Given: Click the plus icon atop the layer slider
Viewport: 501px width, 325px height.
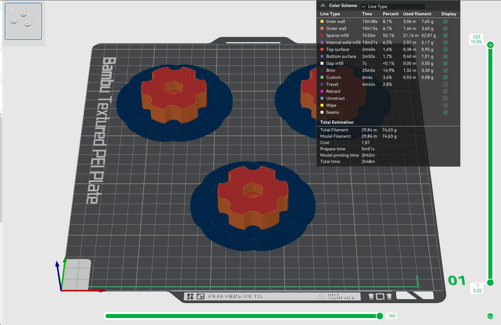Looking at the screenshot, I should tap(490, 45).
